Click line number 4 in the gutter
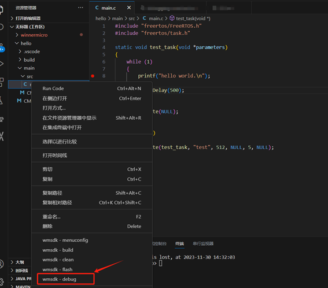The image size is (328, 288). tap(104, 47)
